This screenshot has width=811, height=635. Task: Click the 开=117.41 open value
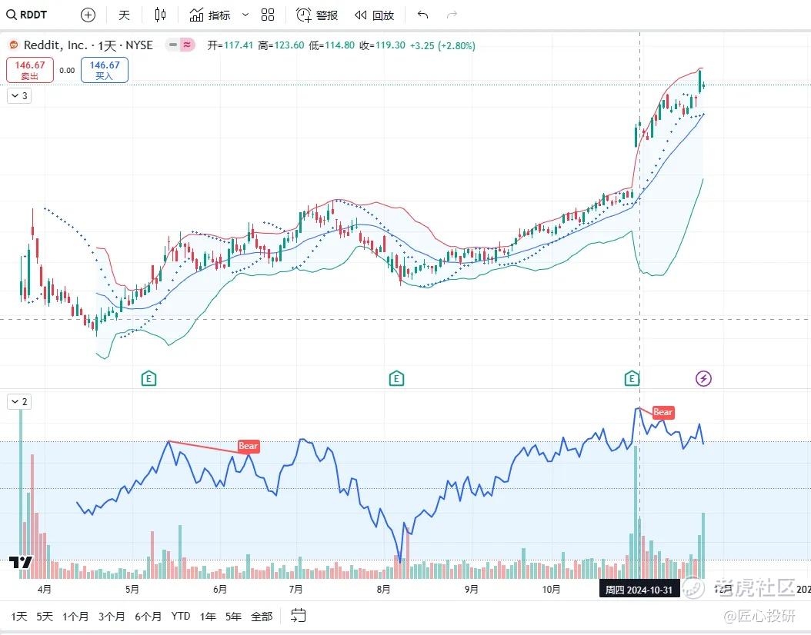tap(231, 45)
